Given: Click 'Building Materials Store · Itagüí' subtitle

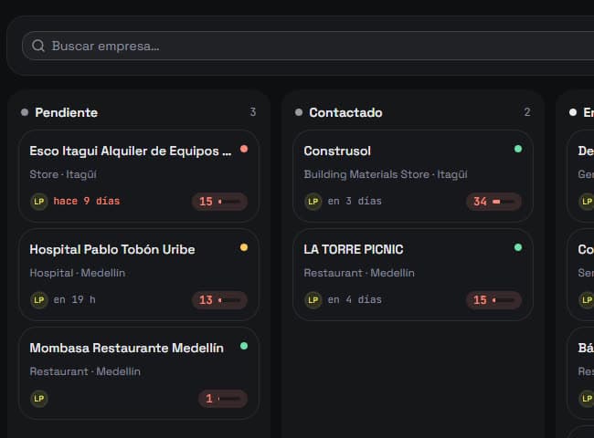Looking at the screenshot, I should 386,174.
